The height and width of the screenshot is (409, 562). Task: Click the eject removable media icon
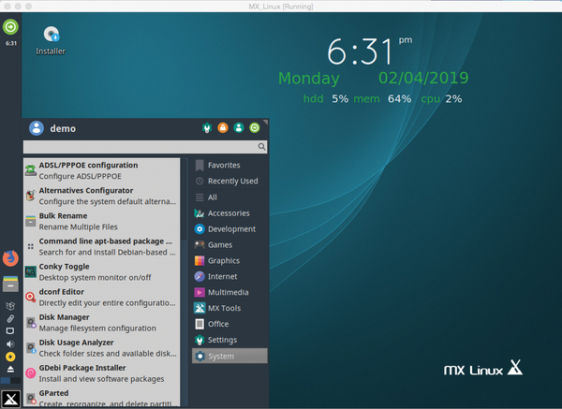tap(10, 369)
